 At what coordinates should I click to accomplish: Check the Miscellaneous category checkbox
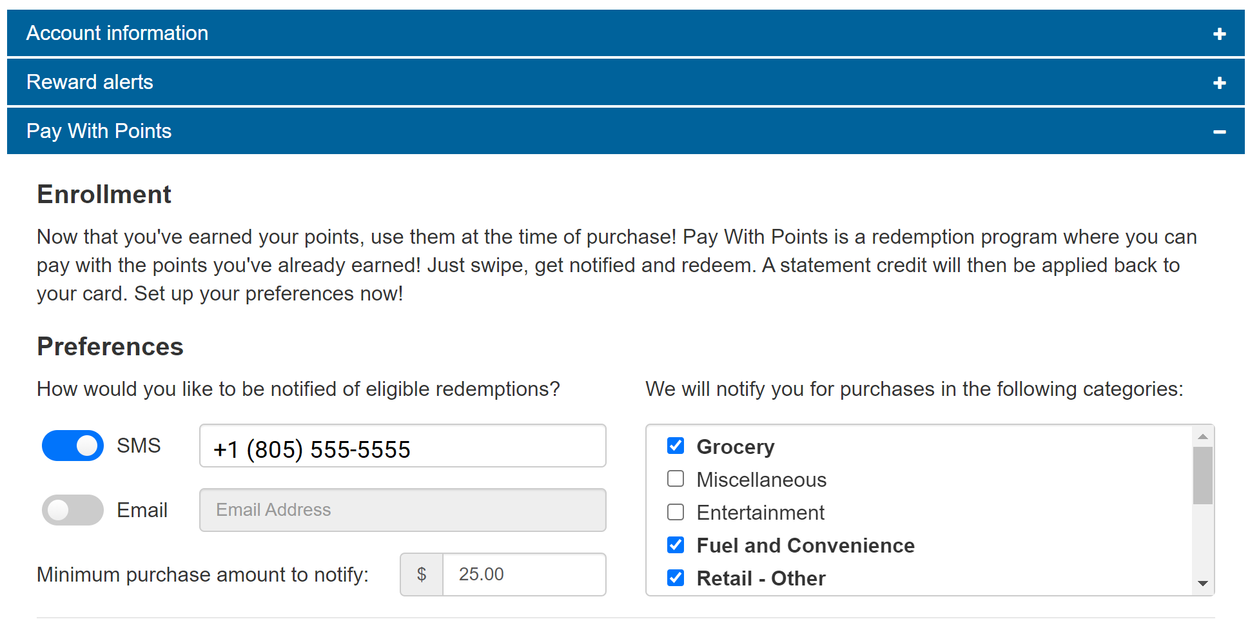[676, 478]
